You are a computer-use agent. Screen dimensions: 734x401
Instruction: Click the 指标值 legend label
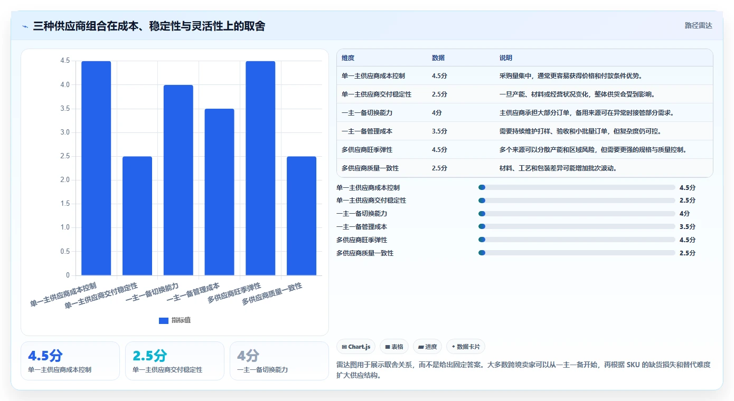181,320
